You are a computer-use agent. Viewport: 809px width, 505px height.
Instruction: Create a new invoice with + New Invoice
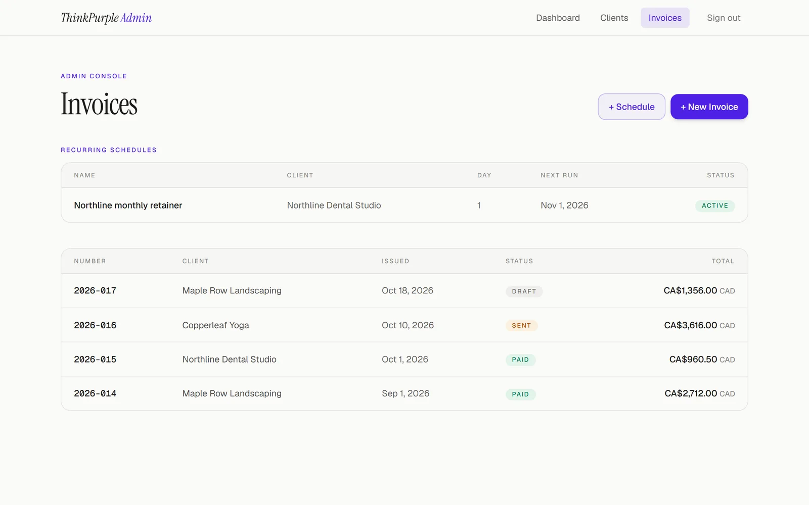[709, 107]
